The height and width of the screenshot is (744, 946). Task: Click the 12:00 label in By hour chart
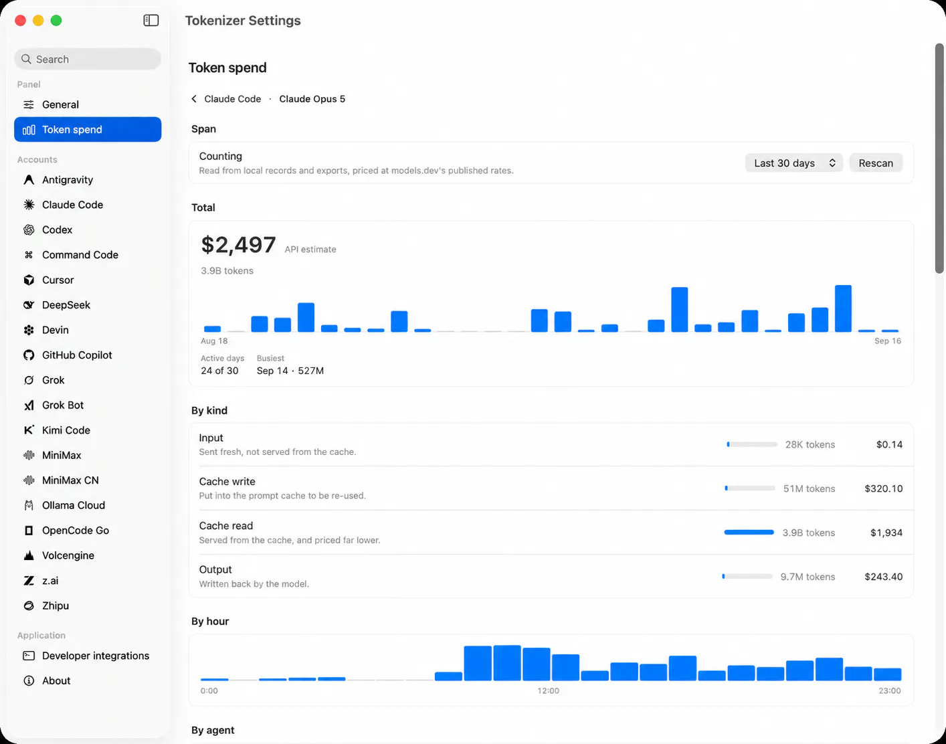tap(548, 690)
